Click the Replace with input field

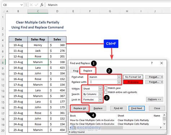pyautogui.click(x=103, y=82)
